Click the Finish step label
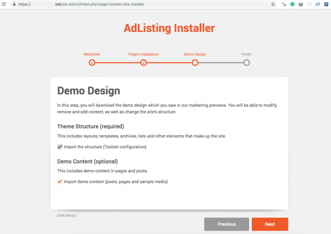This screenshot has height=234, width=331. (247, 54)
